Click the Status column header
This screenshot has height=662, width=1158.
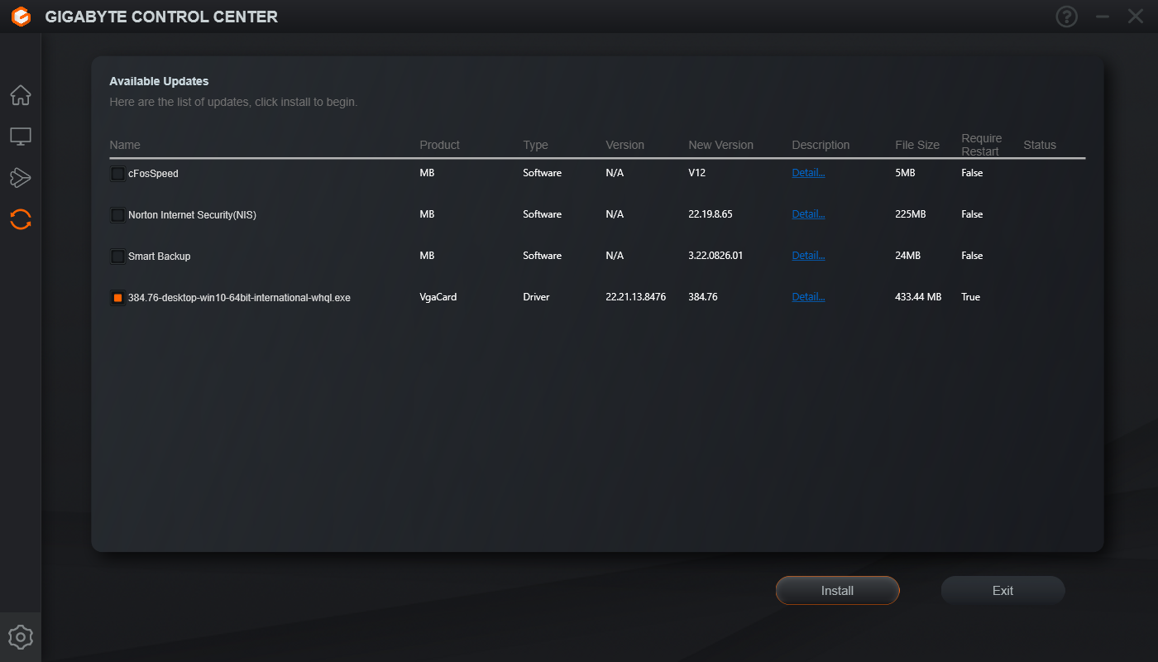pyautogui.click(x=1040, y=145)
